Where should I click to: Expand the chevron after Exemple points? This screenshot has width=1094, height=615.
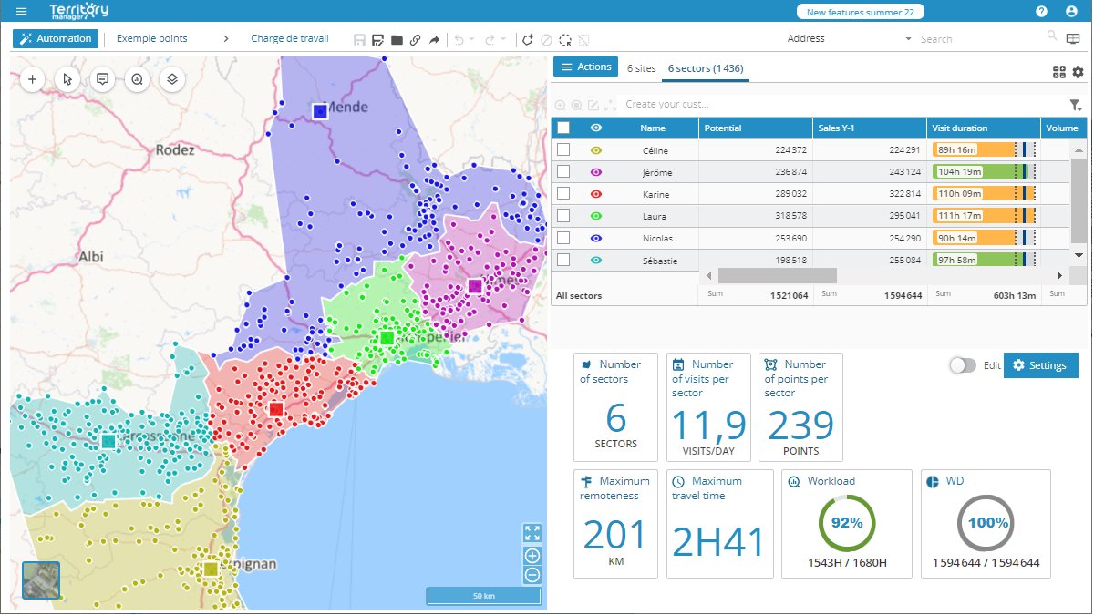point(226,39)
